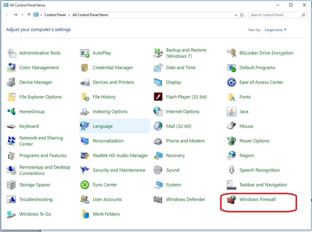This screenshot has height=232, width=312.
Task: Open the Mouse icon
Action: tap(232, 126)
